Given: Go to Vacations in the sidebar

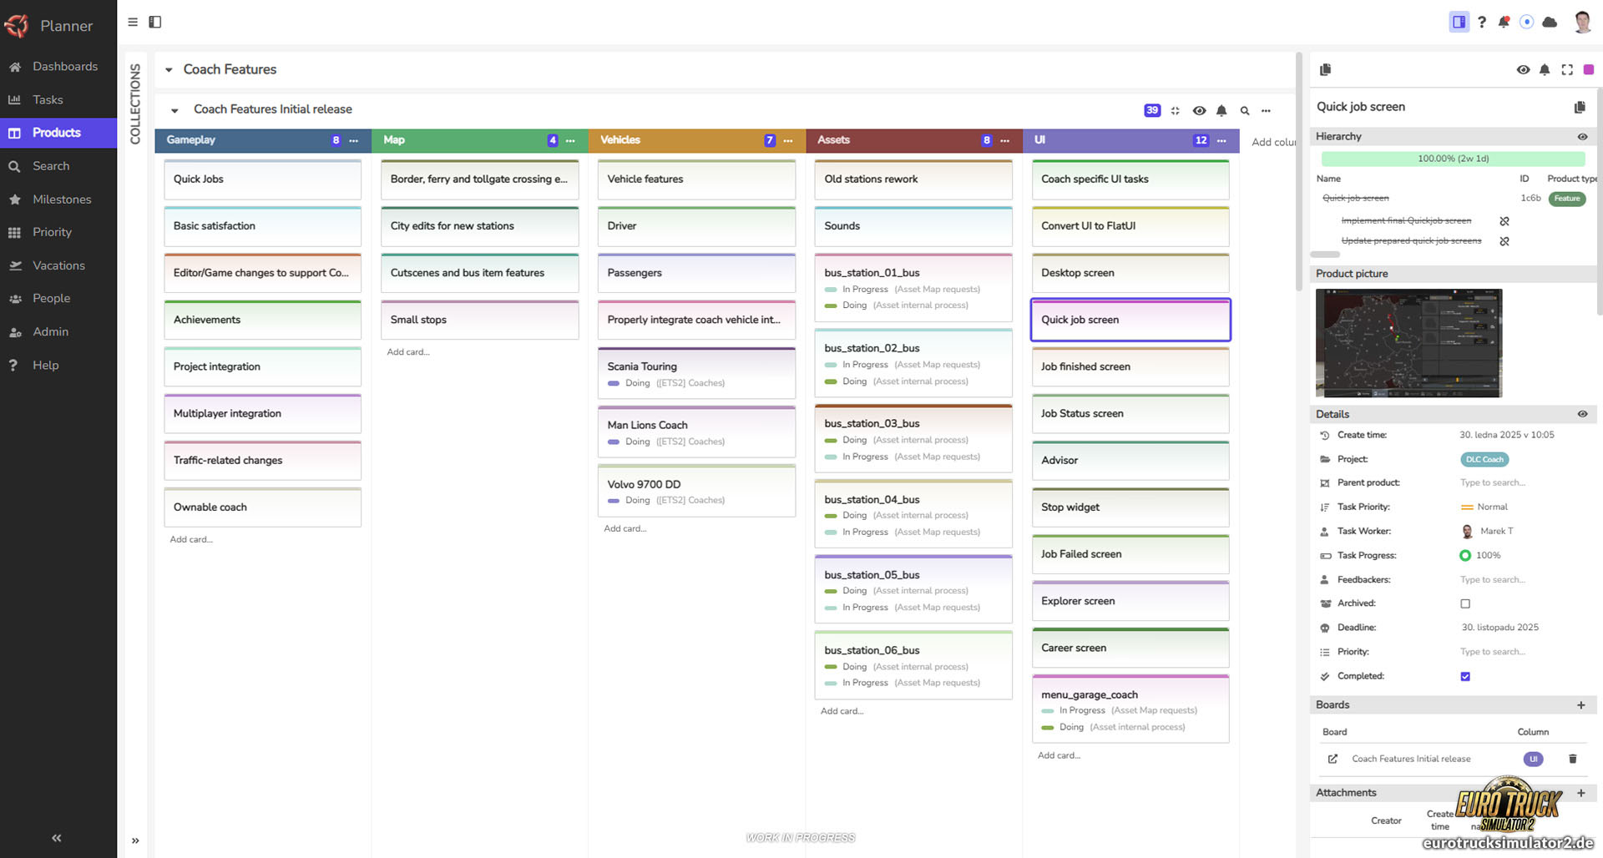Looking at the screenshot, I should pos(58,265).
